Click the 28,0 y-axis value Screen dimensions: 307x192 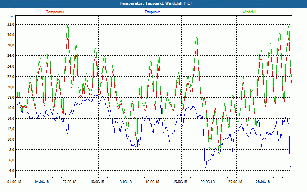(x=11, y=45)
